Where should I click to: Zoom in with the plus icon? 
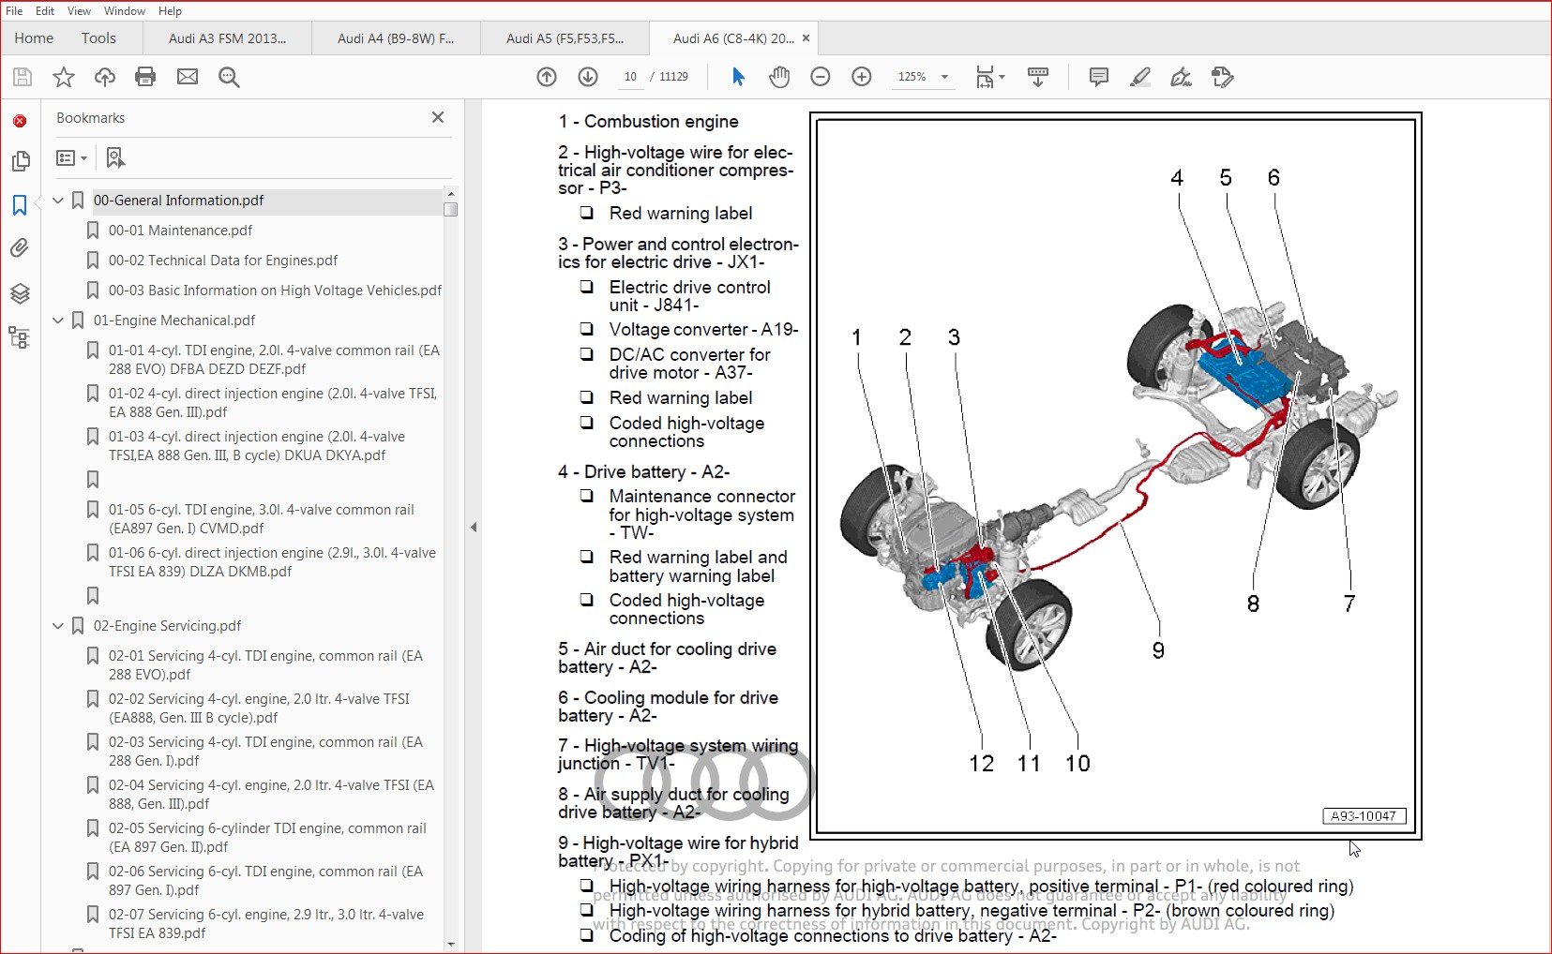(862, 77)
